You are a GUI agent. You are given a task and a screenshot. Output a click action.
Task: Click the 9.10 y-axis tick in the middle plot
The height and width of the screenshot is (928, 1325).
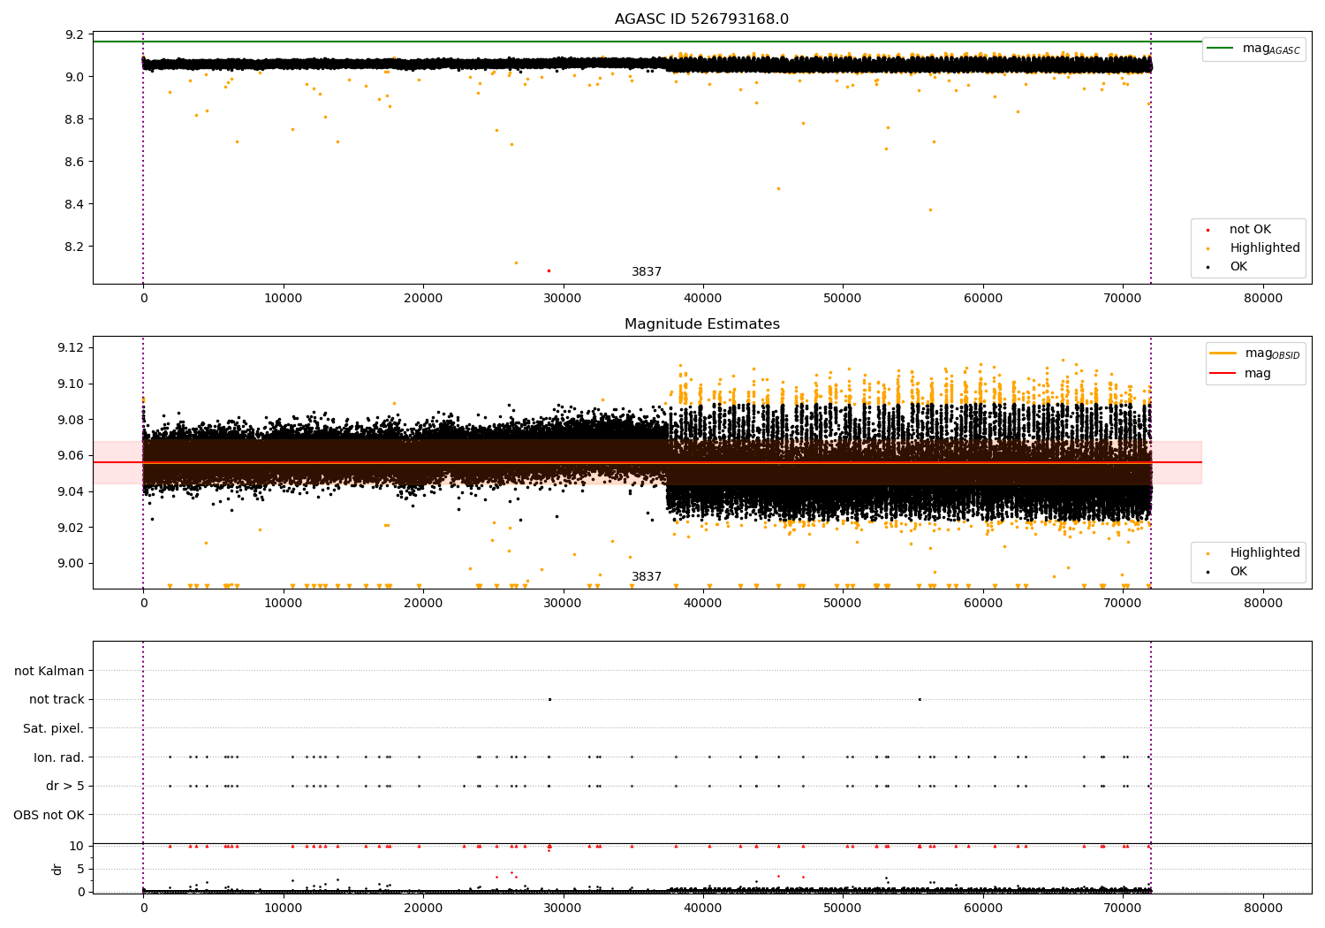(x=71, y=384)
